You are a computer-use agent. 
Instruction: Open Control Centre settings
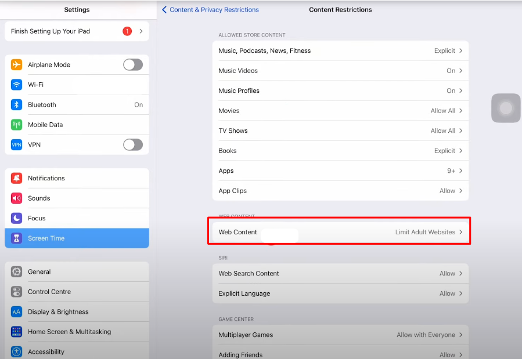77,292
